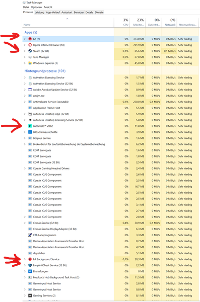This screenshot has width=200, height=302.
Task: Click the Feedback Hub Background Task icon
Action: tap(30, 277)
